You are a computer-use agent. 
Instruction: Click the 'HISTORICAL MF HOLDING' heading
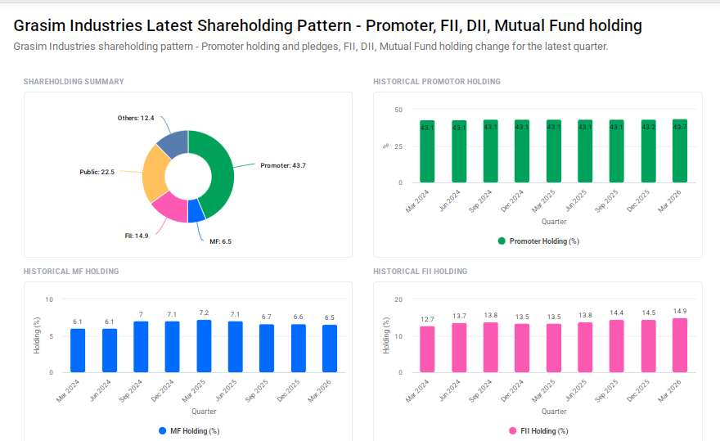[71, 272]
